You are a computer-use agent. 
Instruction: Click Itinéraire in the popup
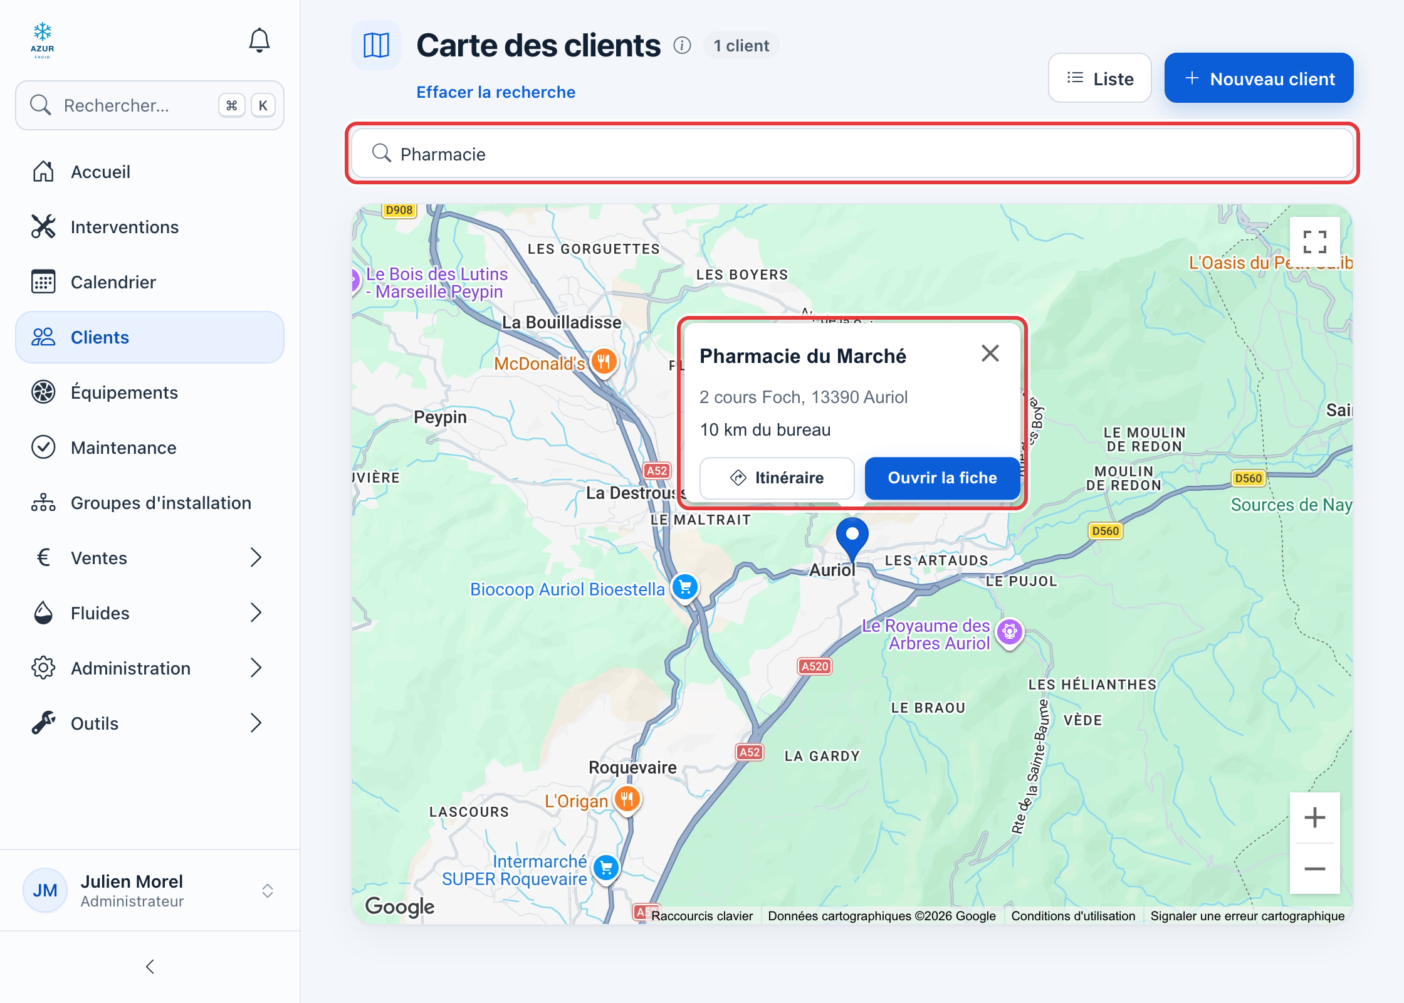(777, 478)
